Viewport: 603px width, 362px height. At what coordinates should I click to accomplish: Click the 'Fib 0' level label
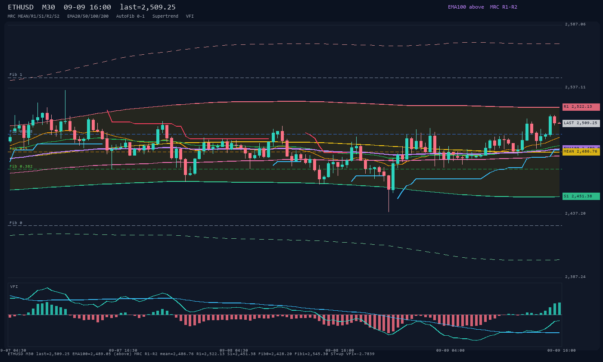pyautogui.click(x=16, y=223)
